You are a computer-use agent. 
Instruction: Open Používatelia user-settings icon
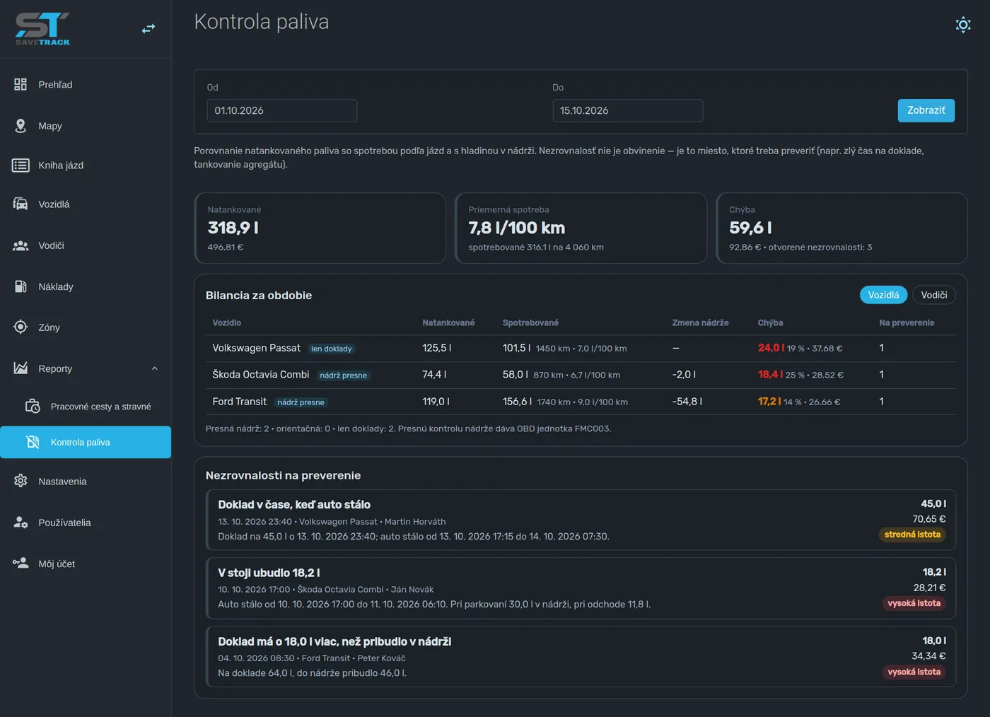coord(21,523)
